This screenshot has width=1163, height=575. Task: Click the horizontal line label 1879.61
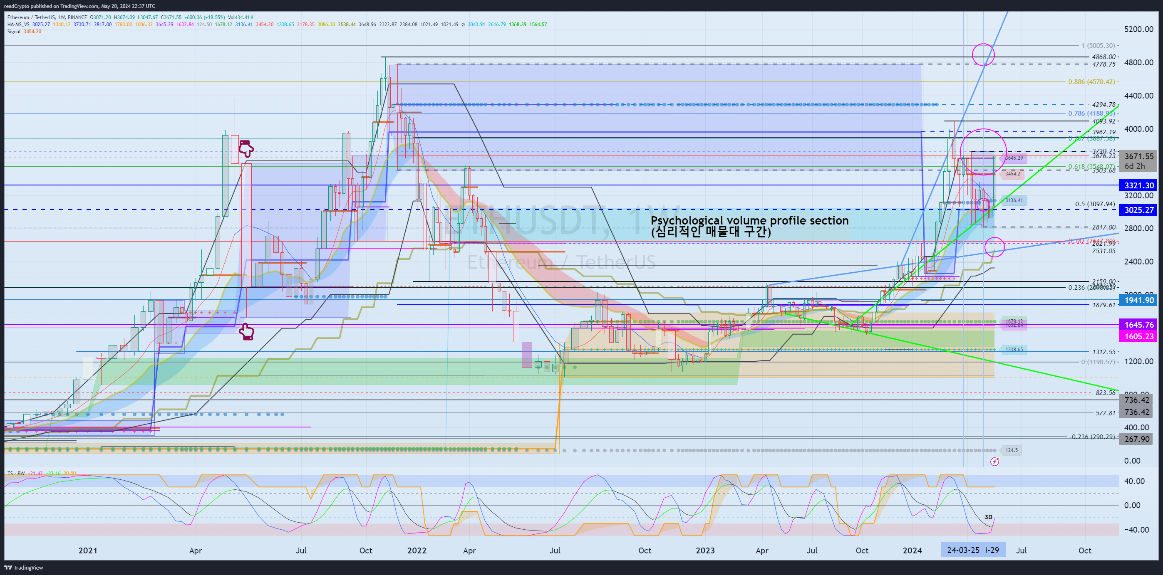click(x=1104, y=305)
